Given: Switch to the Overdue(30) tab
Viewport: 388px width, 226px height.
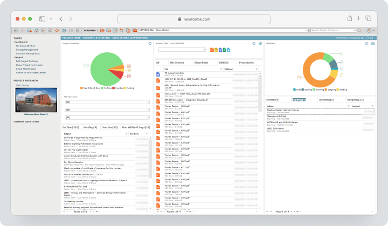Looking at the screenshot, I should (109, 127).
